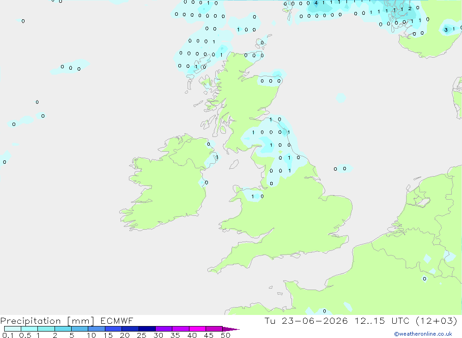
Task: Click the 30–35 mm violet legend swatch
Action: (164, 329)
